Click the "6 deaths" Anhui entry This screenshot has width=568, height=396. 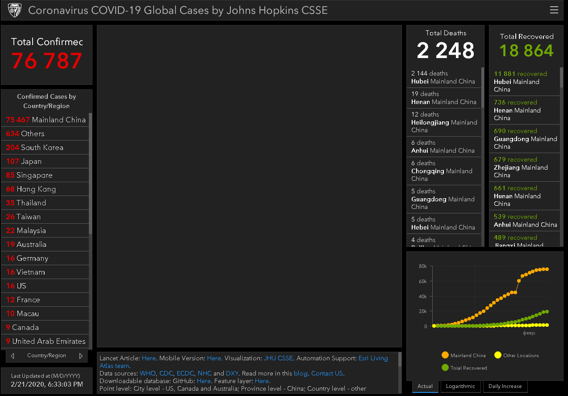pos(444,147)
